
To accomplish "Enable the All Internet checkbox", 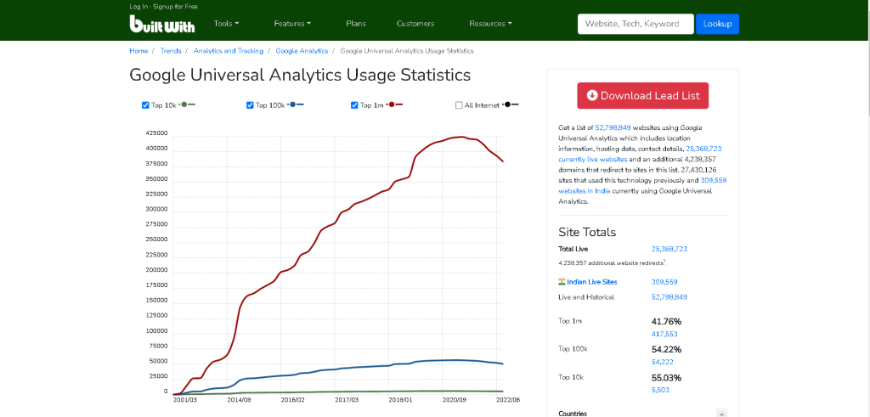I will (459, 105).
